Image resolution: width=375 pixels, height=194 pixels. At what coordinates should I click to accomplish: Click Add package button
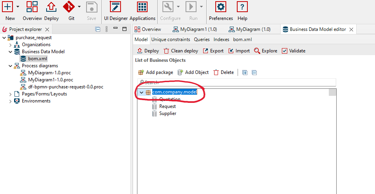(x=155, y=72)
